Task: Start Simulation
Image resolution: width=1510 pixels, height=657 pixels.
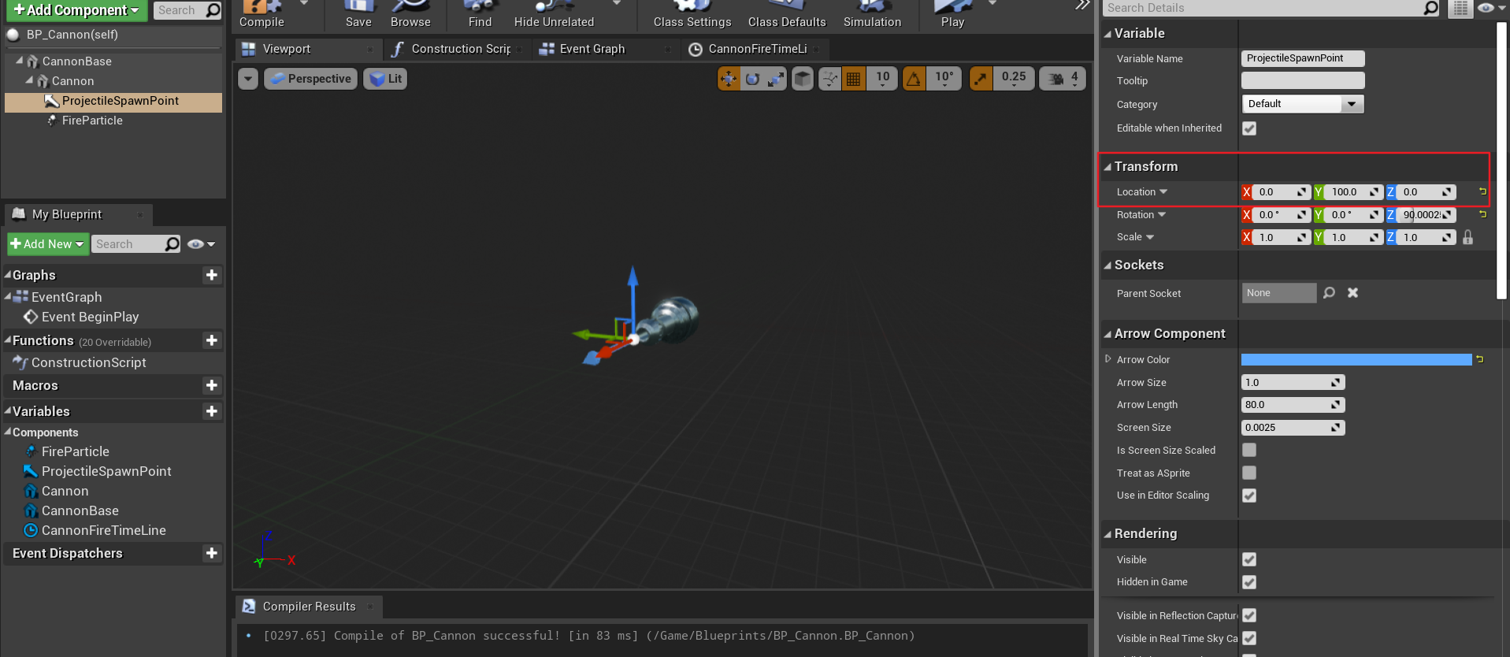Action: click(872, 14)
